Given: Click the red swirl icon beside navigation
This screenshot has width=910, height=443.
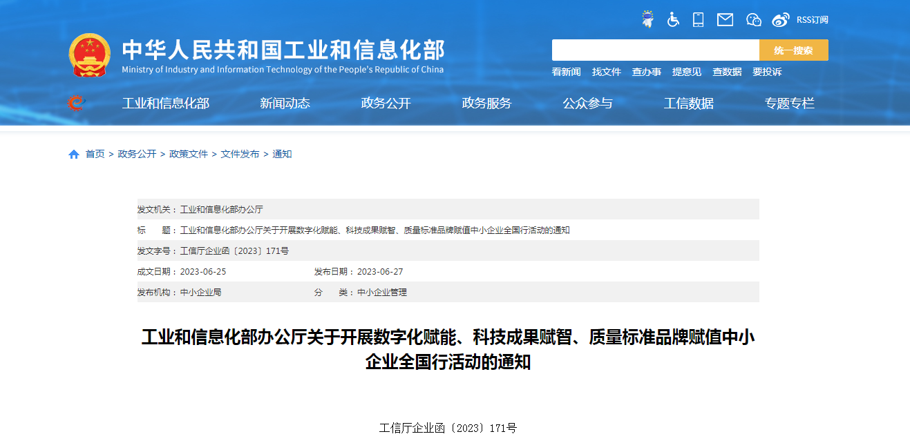Looking at the screenshot, I should pos(76,104).
